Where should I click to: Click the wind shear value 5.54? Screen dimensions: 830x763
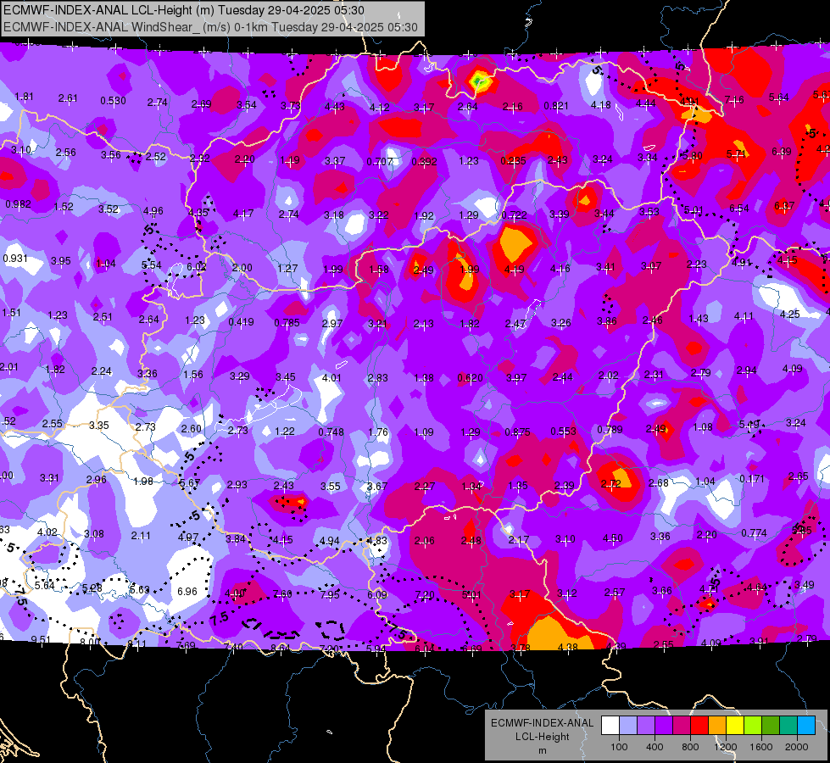click(152, 265)
